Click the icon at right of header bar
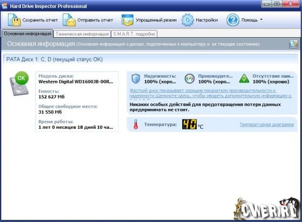The width and height of the screenshot is (302, 222). [293, 44]
